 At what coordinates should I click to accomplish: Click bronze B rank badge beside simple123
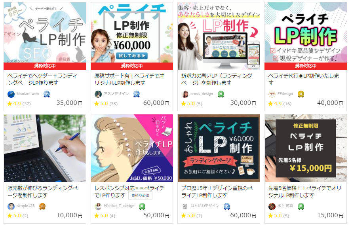[42, 206]
